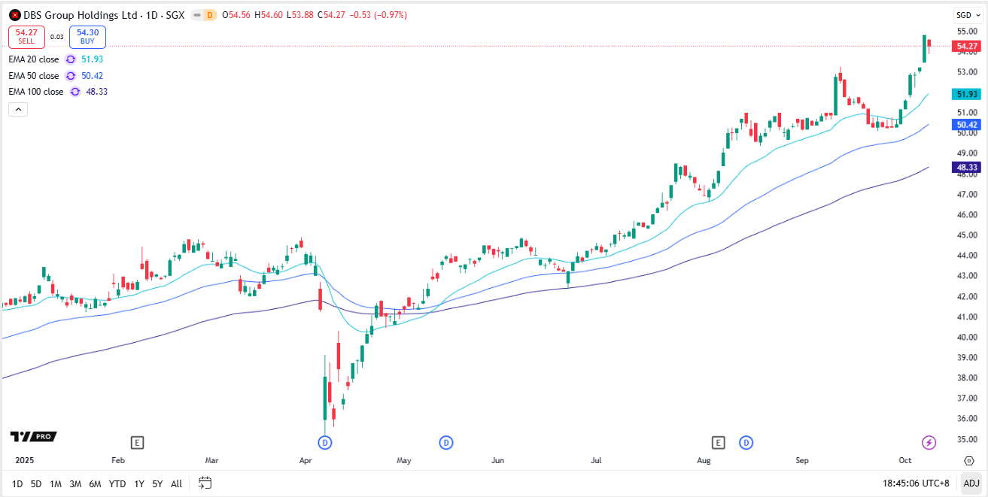Click the February earnings E marker
Image resolution: width=988 pixels, height=497 pixels.
[137, 442]
